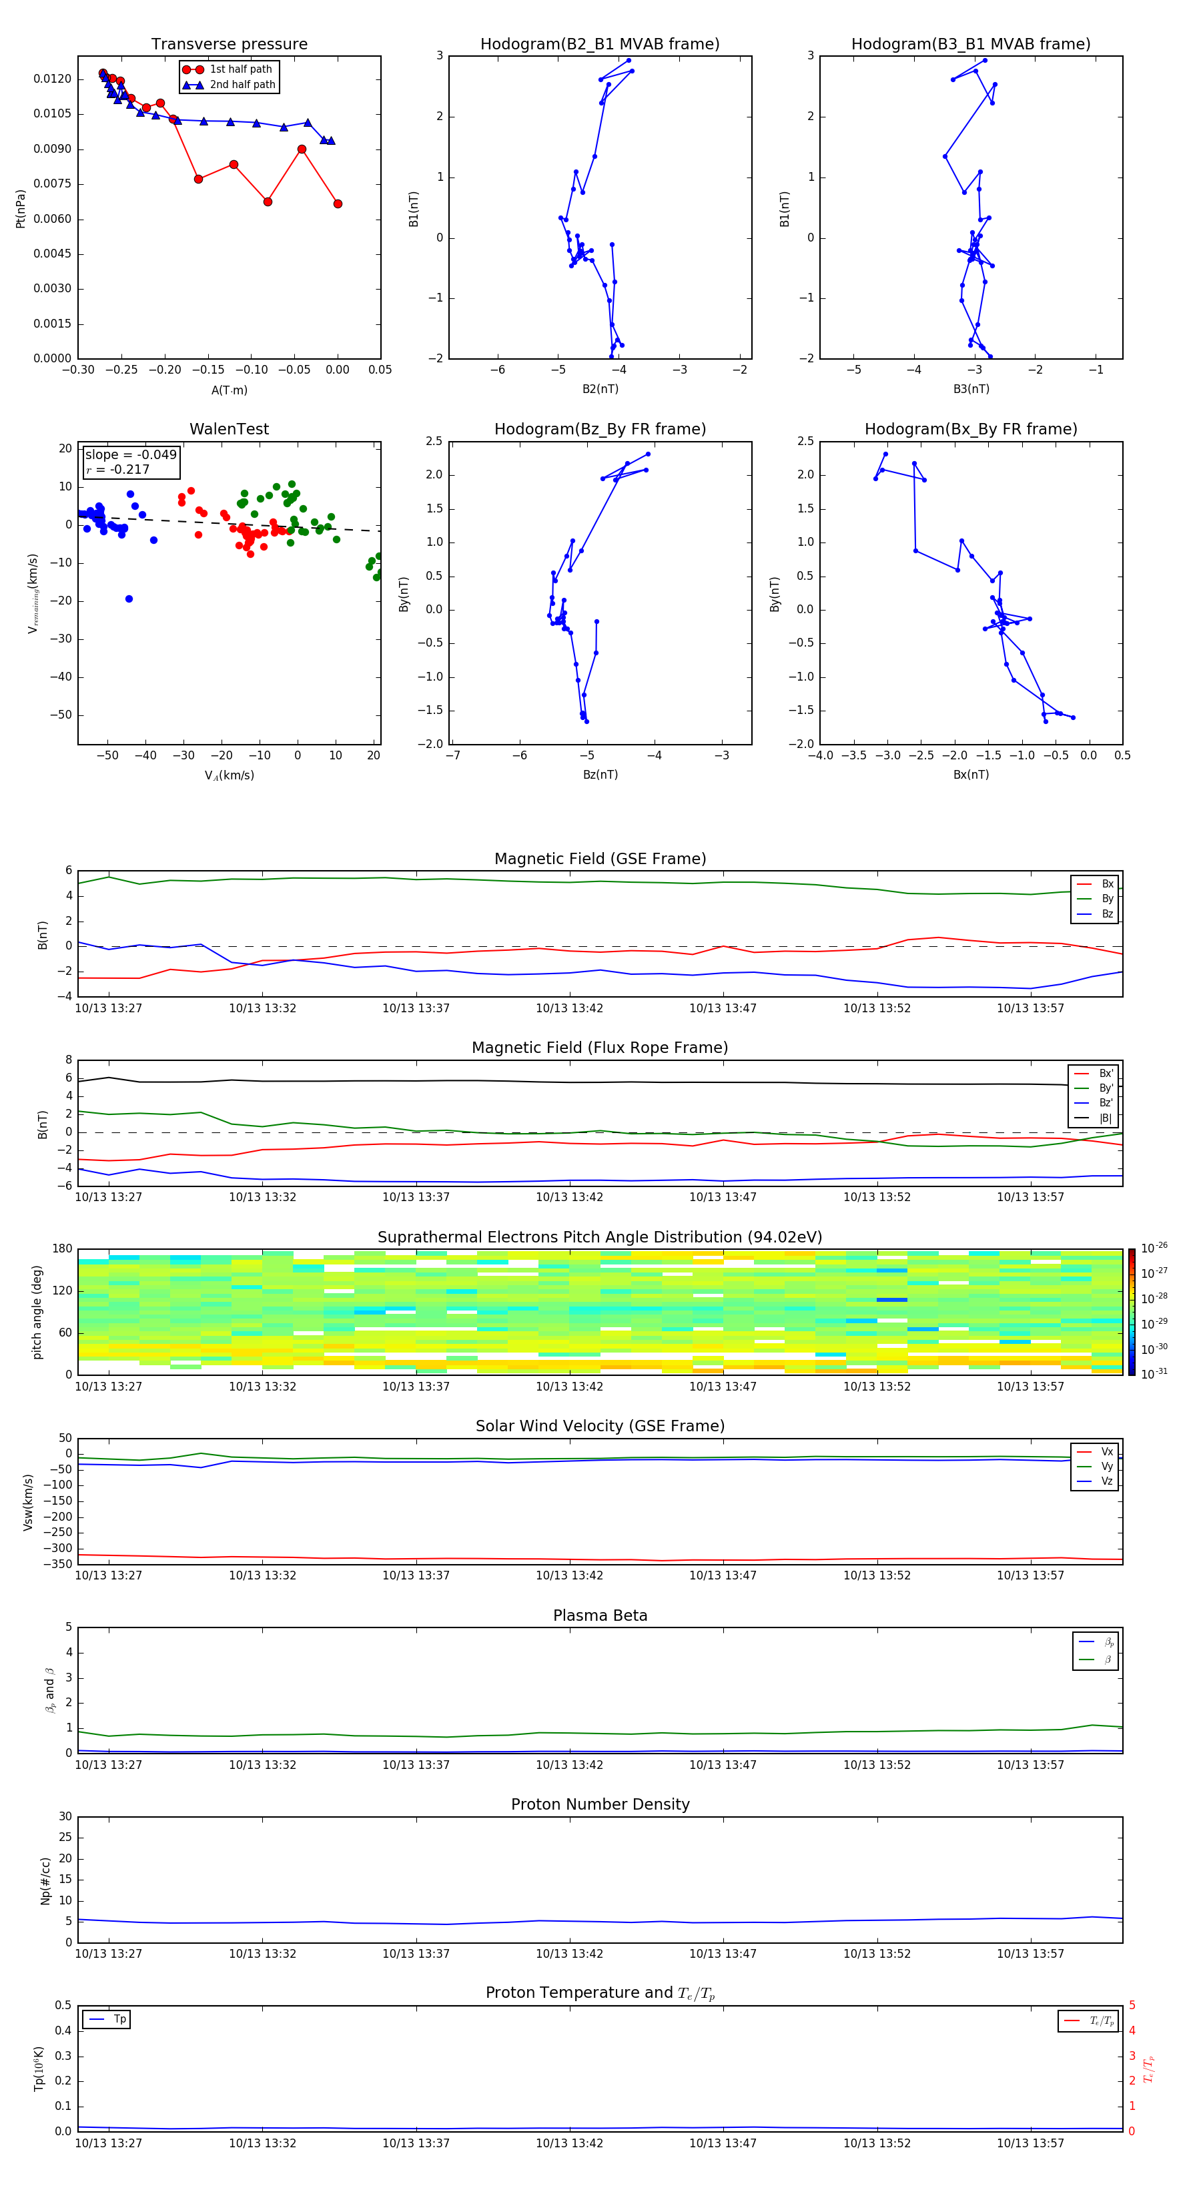Click the 'Vy' legend entry
Image resolution: width=1201 pixels, height=2202 pixels.
(x=1096, y=1466)
